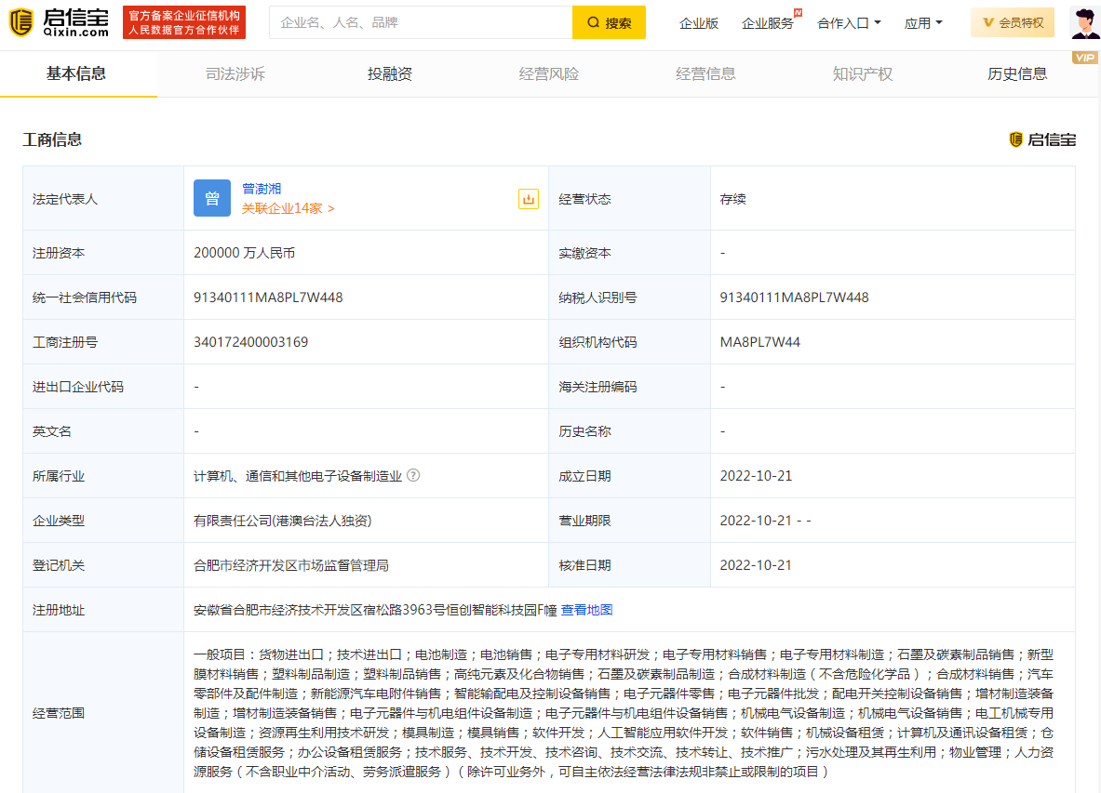This screenshot has height=793, width=1101.
Task: Click the Qixin.com logo
Action: tap(59, 22)
